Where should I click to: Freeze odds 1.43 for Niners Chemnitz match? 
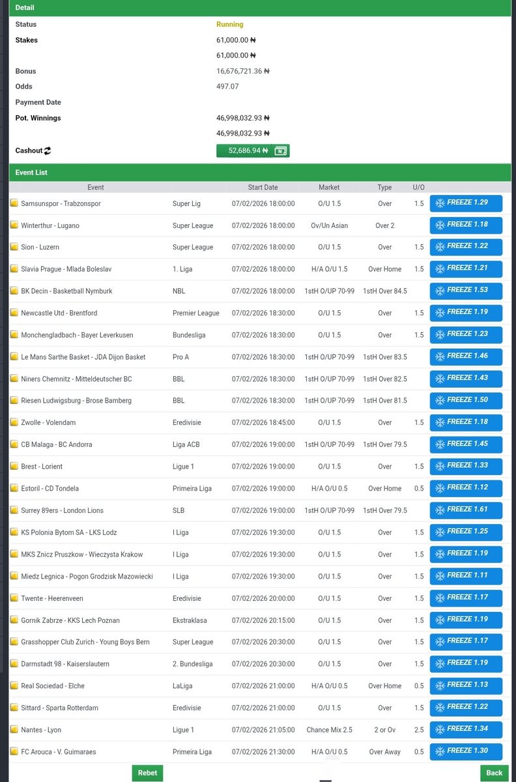pyautogui.click(x=466, y=379)
